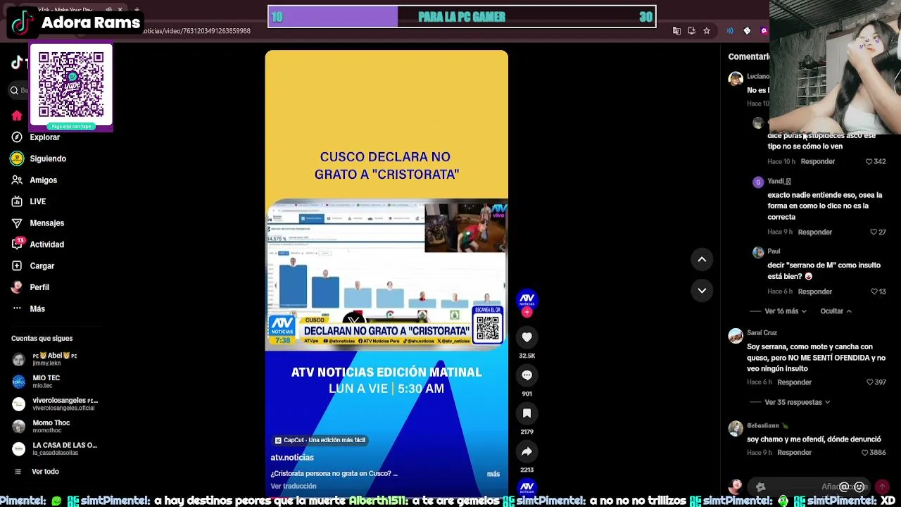Click the Yape QR code overlay
The image size is (901, 507).
[71, 85]
